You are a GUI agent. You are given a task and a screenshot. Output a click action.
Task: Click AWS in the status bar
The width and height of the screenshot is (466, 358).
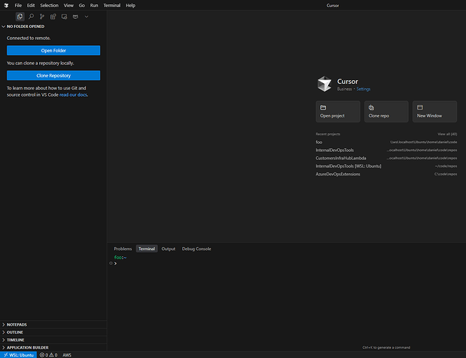tap(67, 354)
